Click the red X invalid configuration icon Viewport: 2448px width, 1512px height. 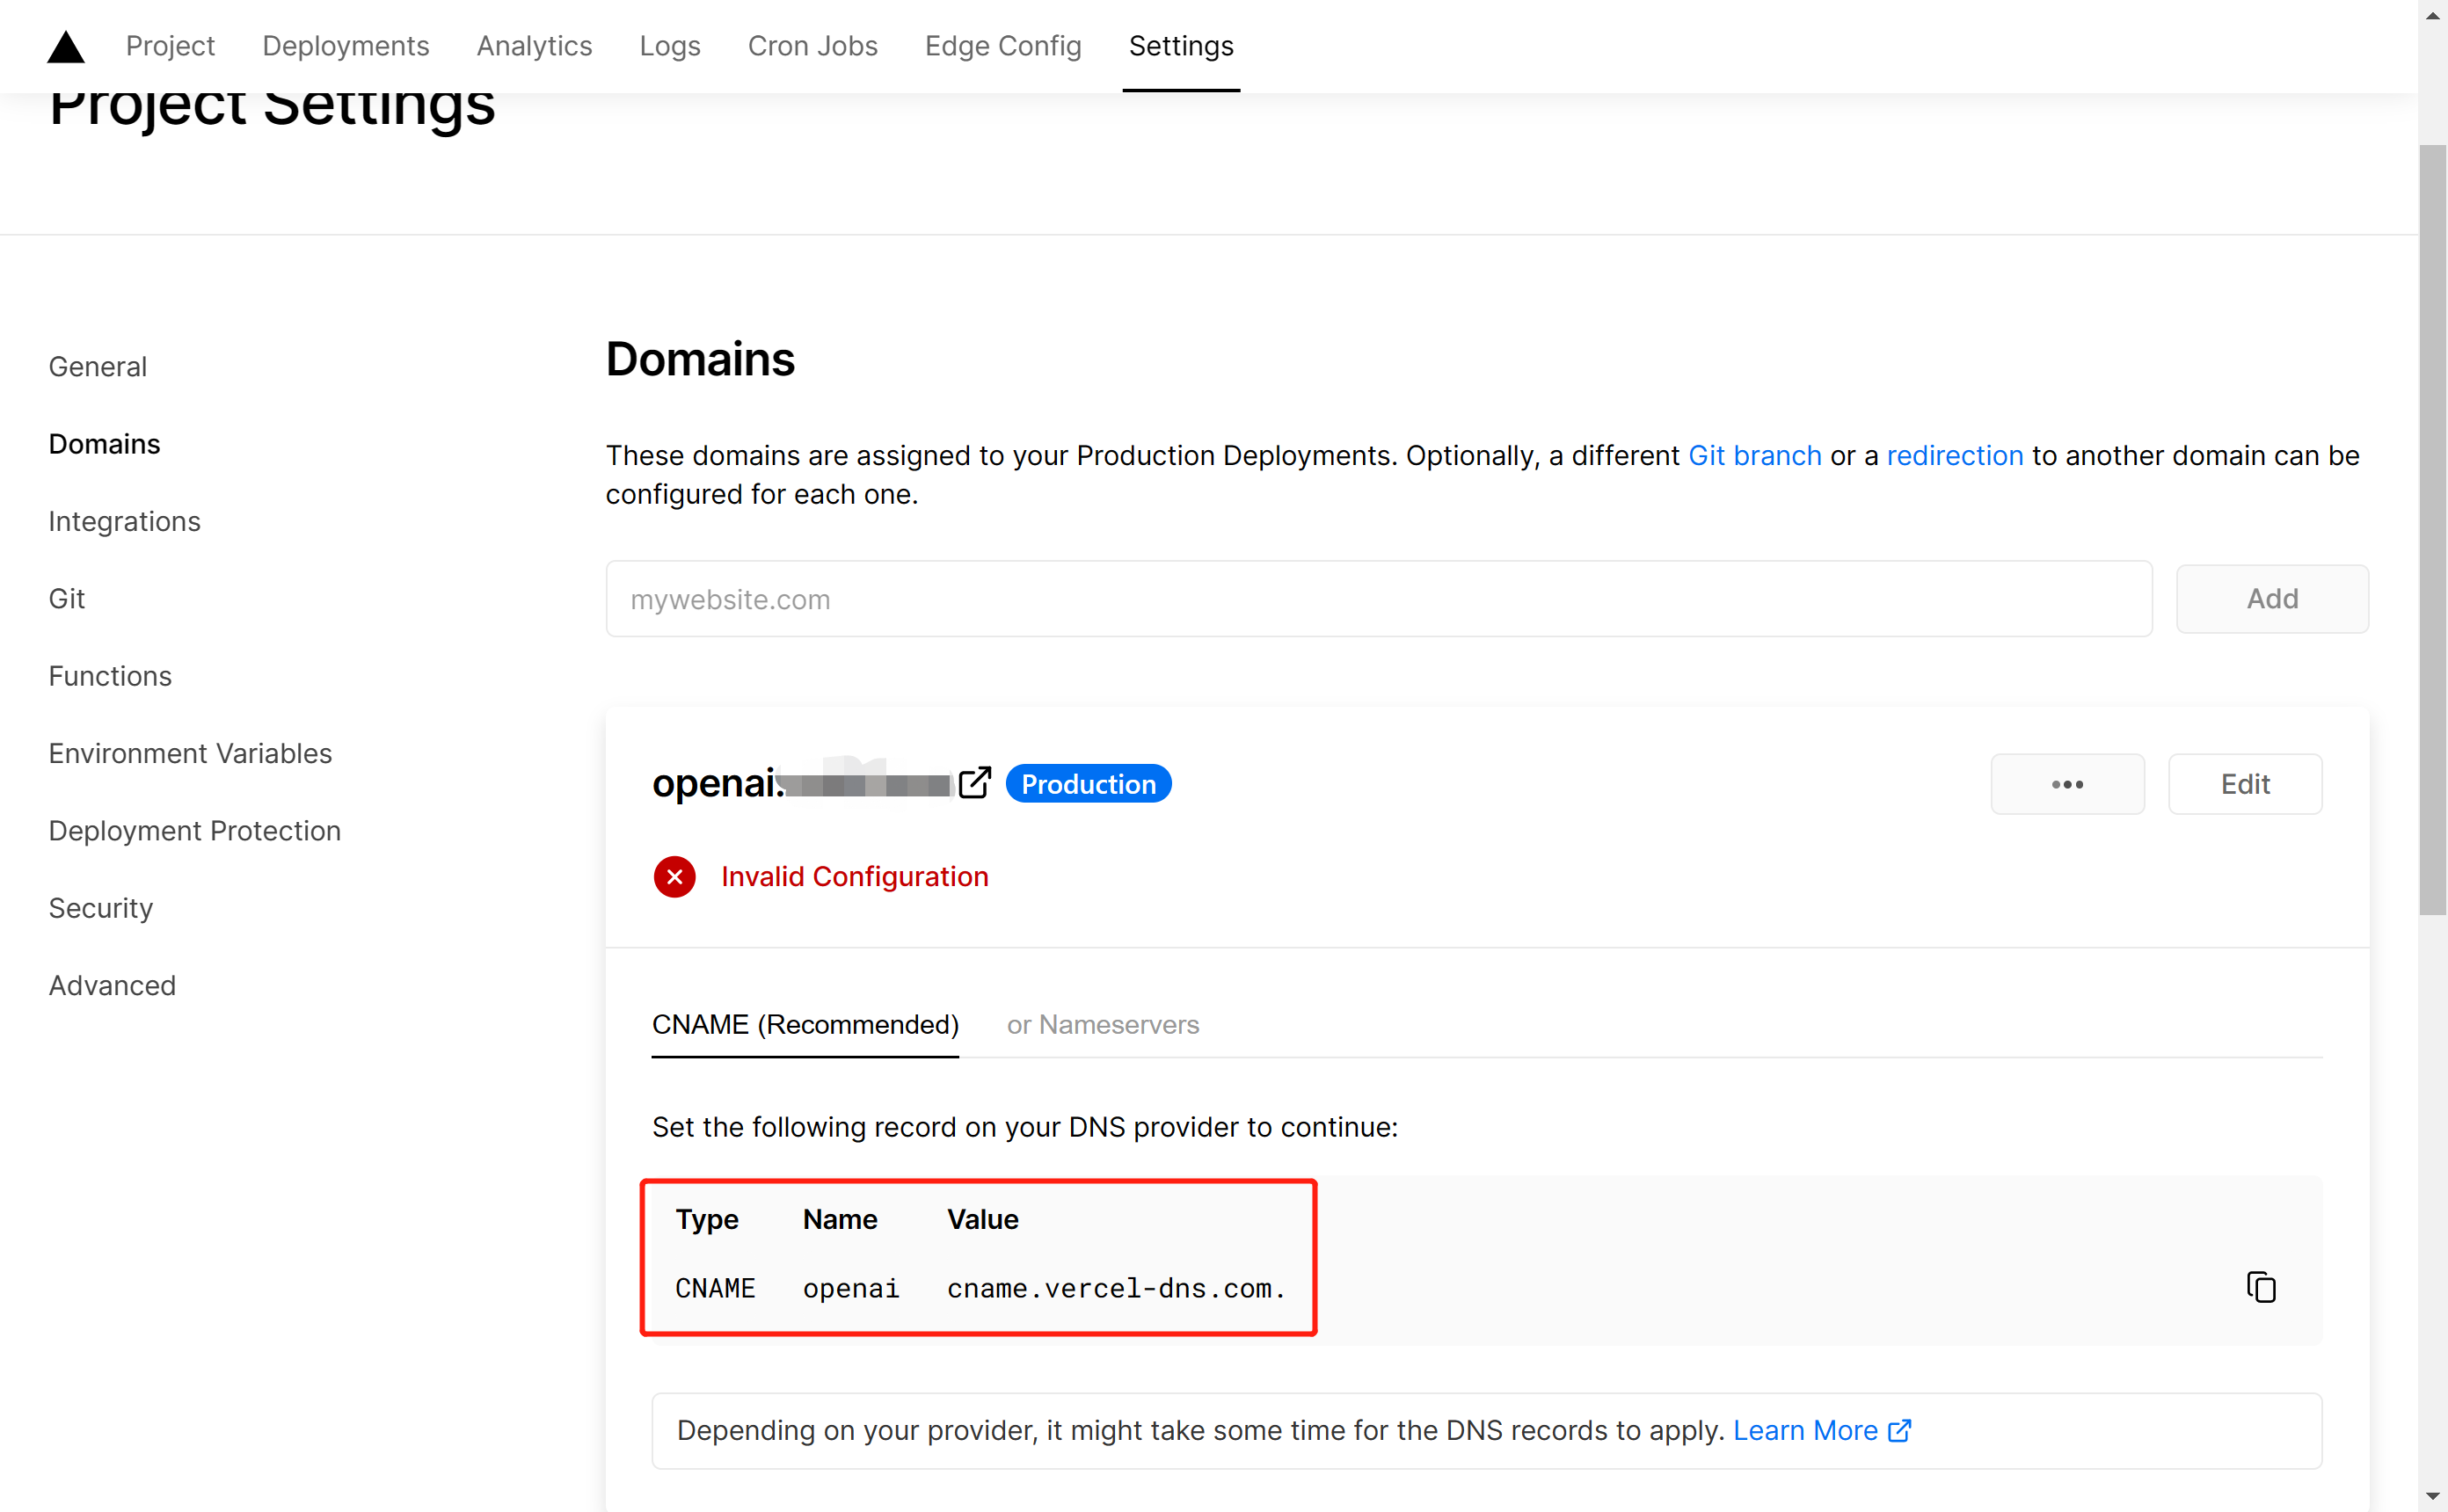point(674,877)
